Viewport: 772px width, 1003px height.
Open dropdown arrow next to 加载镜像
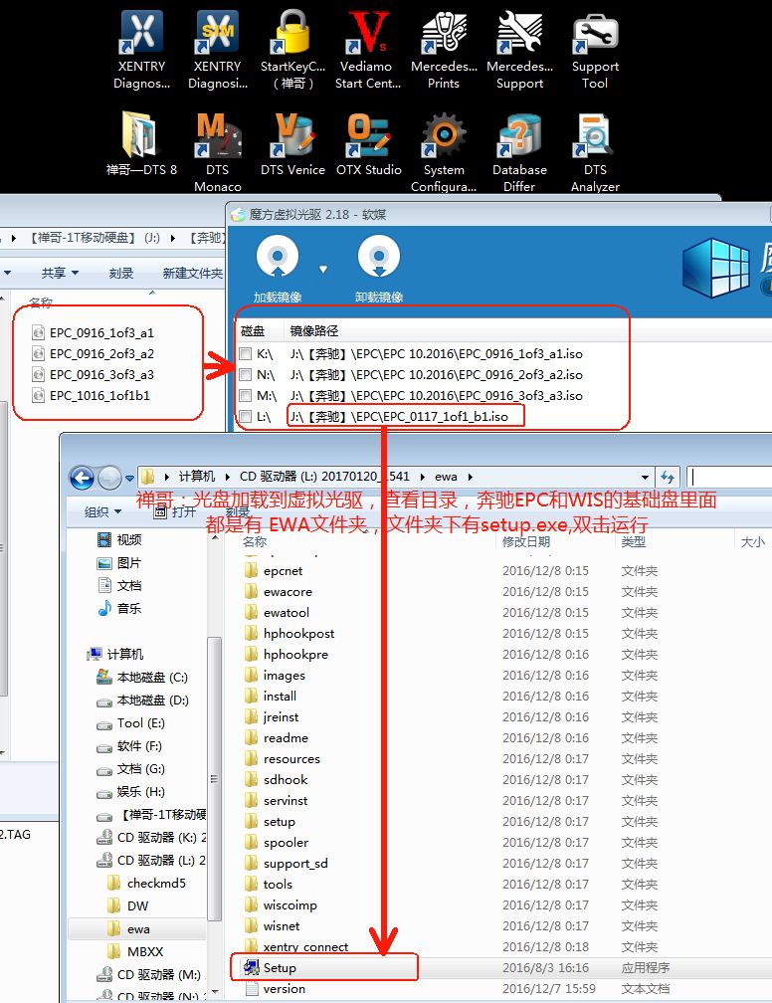(323, 270)
